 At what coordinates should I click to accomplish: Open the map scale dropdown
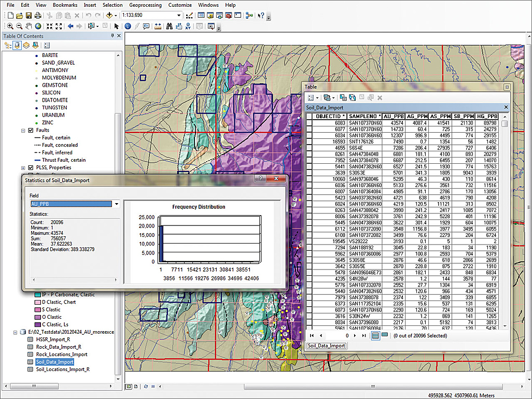point(179,16)
